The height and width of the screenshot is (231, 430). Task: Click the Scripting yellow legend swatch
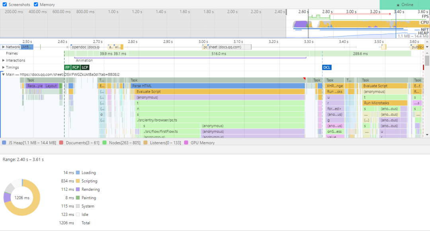coord(78,181)
